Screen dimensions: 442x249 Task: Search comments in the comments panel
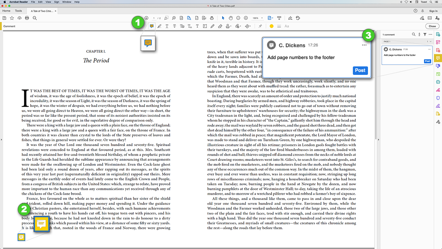point(414,34)
